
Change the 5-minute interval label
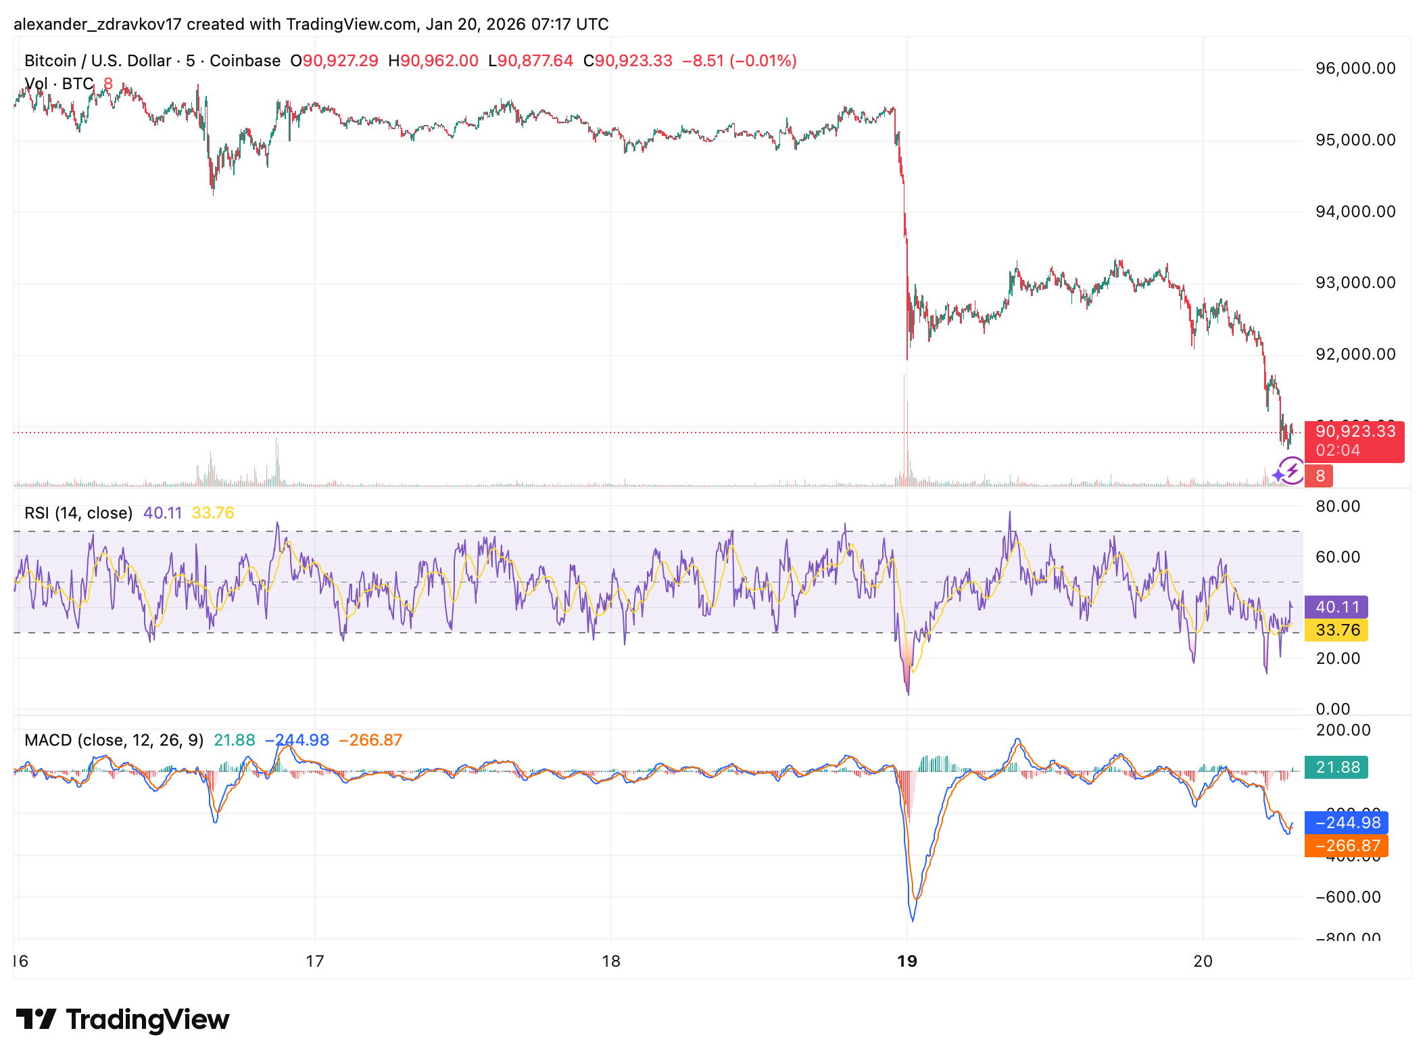pyautogui.click(x=191, y=60)
